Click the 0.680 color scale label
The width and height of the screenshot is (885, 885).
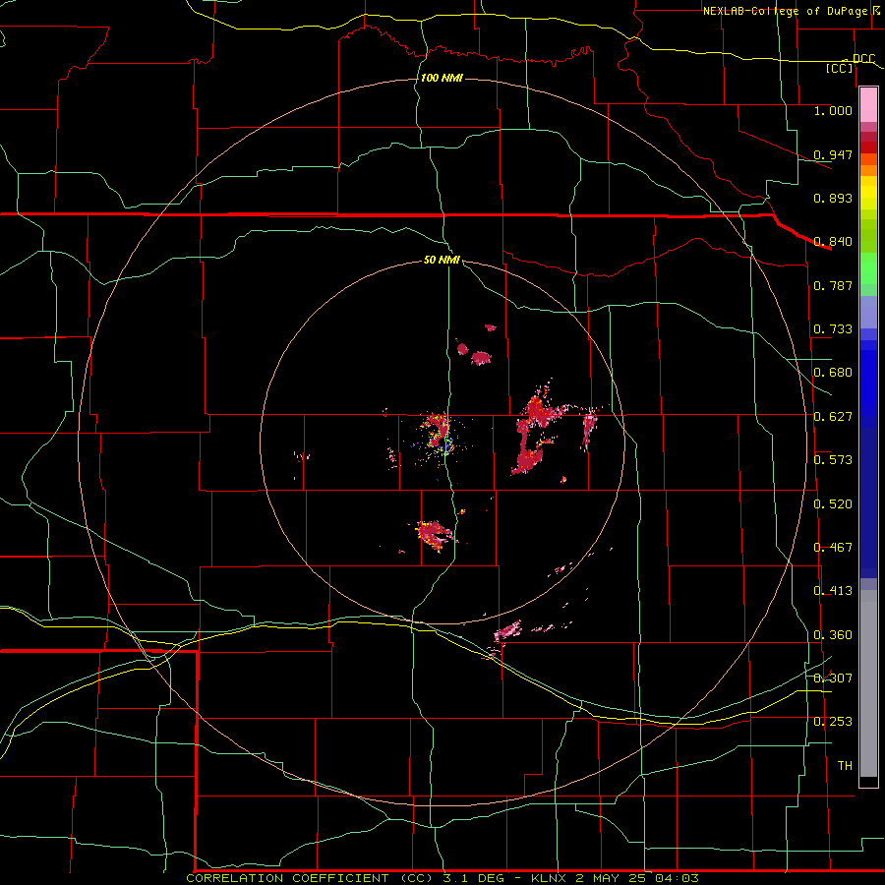coord(833,373)
